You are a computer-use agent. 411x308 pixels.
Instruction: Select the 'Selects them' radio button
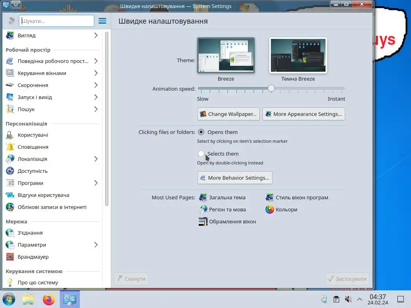click(201, 154)
